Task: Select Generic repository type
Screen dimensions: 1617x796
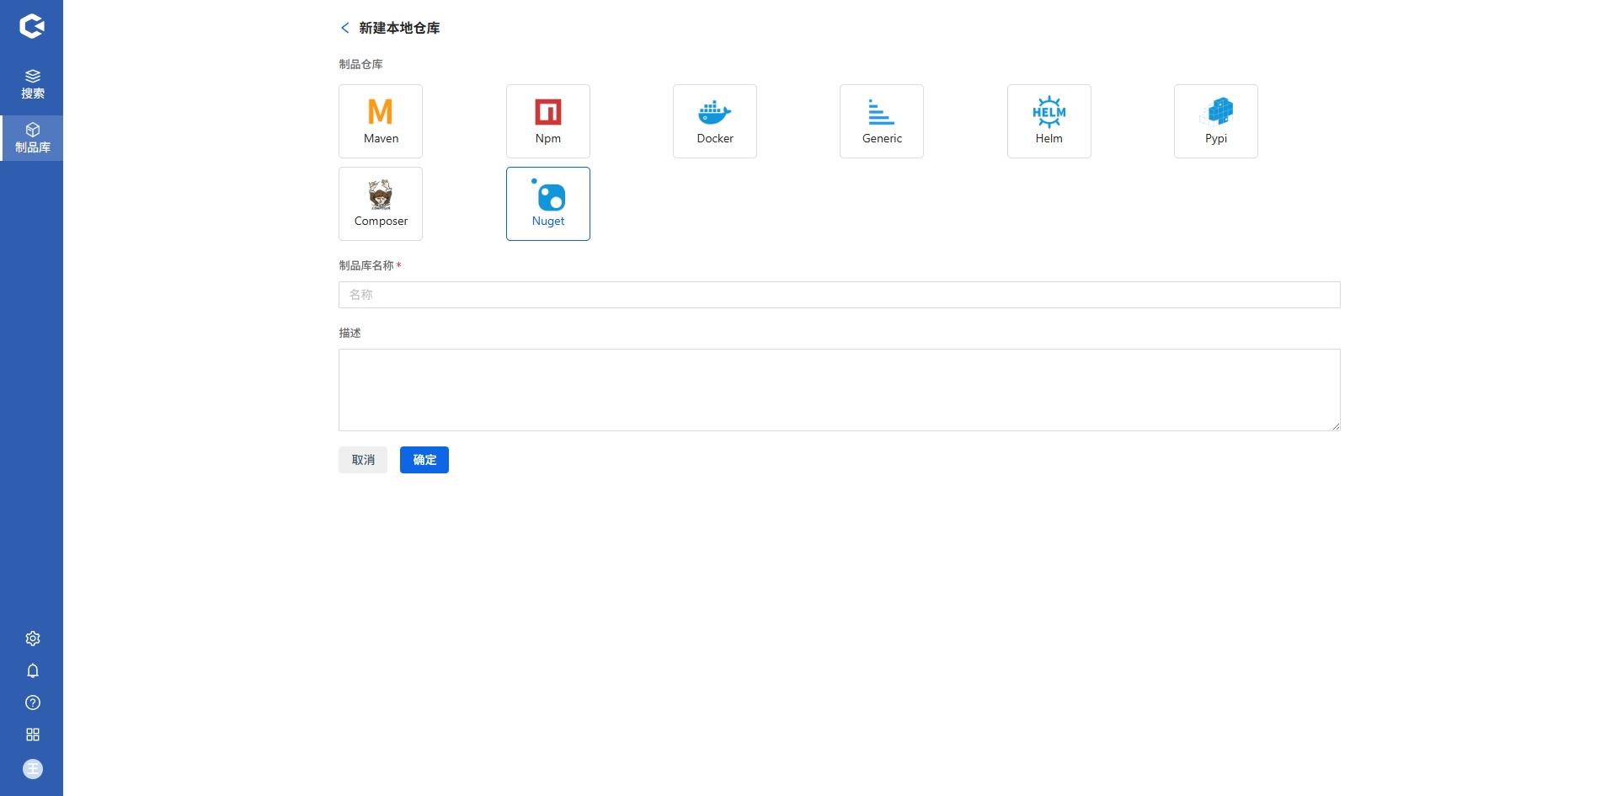Action: pyautogui.click(x=882, y=121)
